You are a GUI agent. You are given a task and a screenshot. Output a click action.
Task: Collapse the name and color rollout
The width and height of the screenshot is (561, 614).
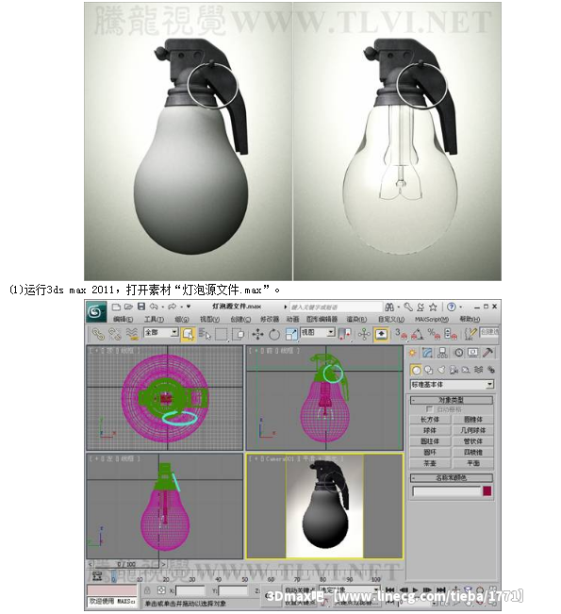click(452, 478)
